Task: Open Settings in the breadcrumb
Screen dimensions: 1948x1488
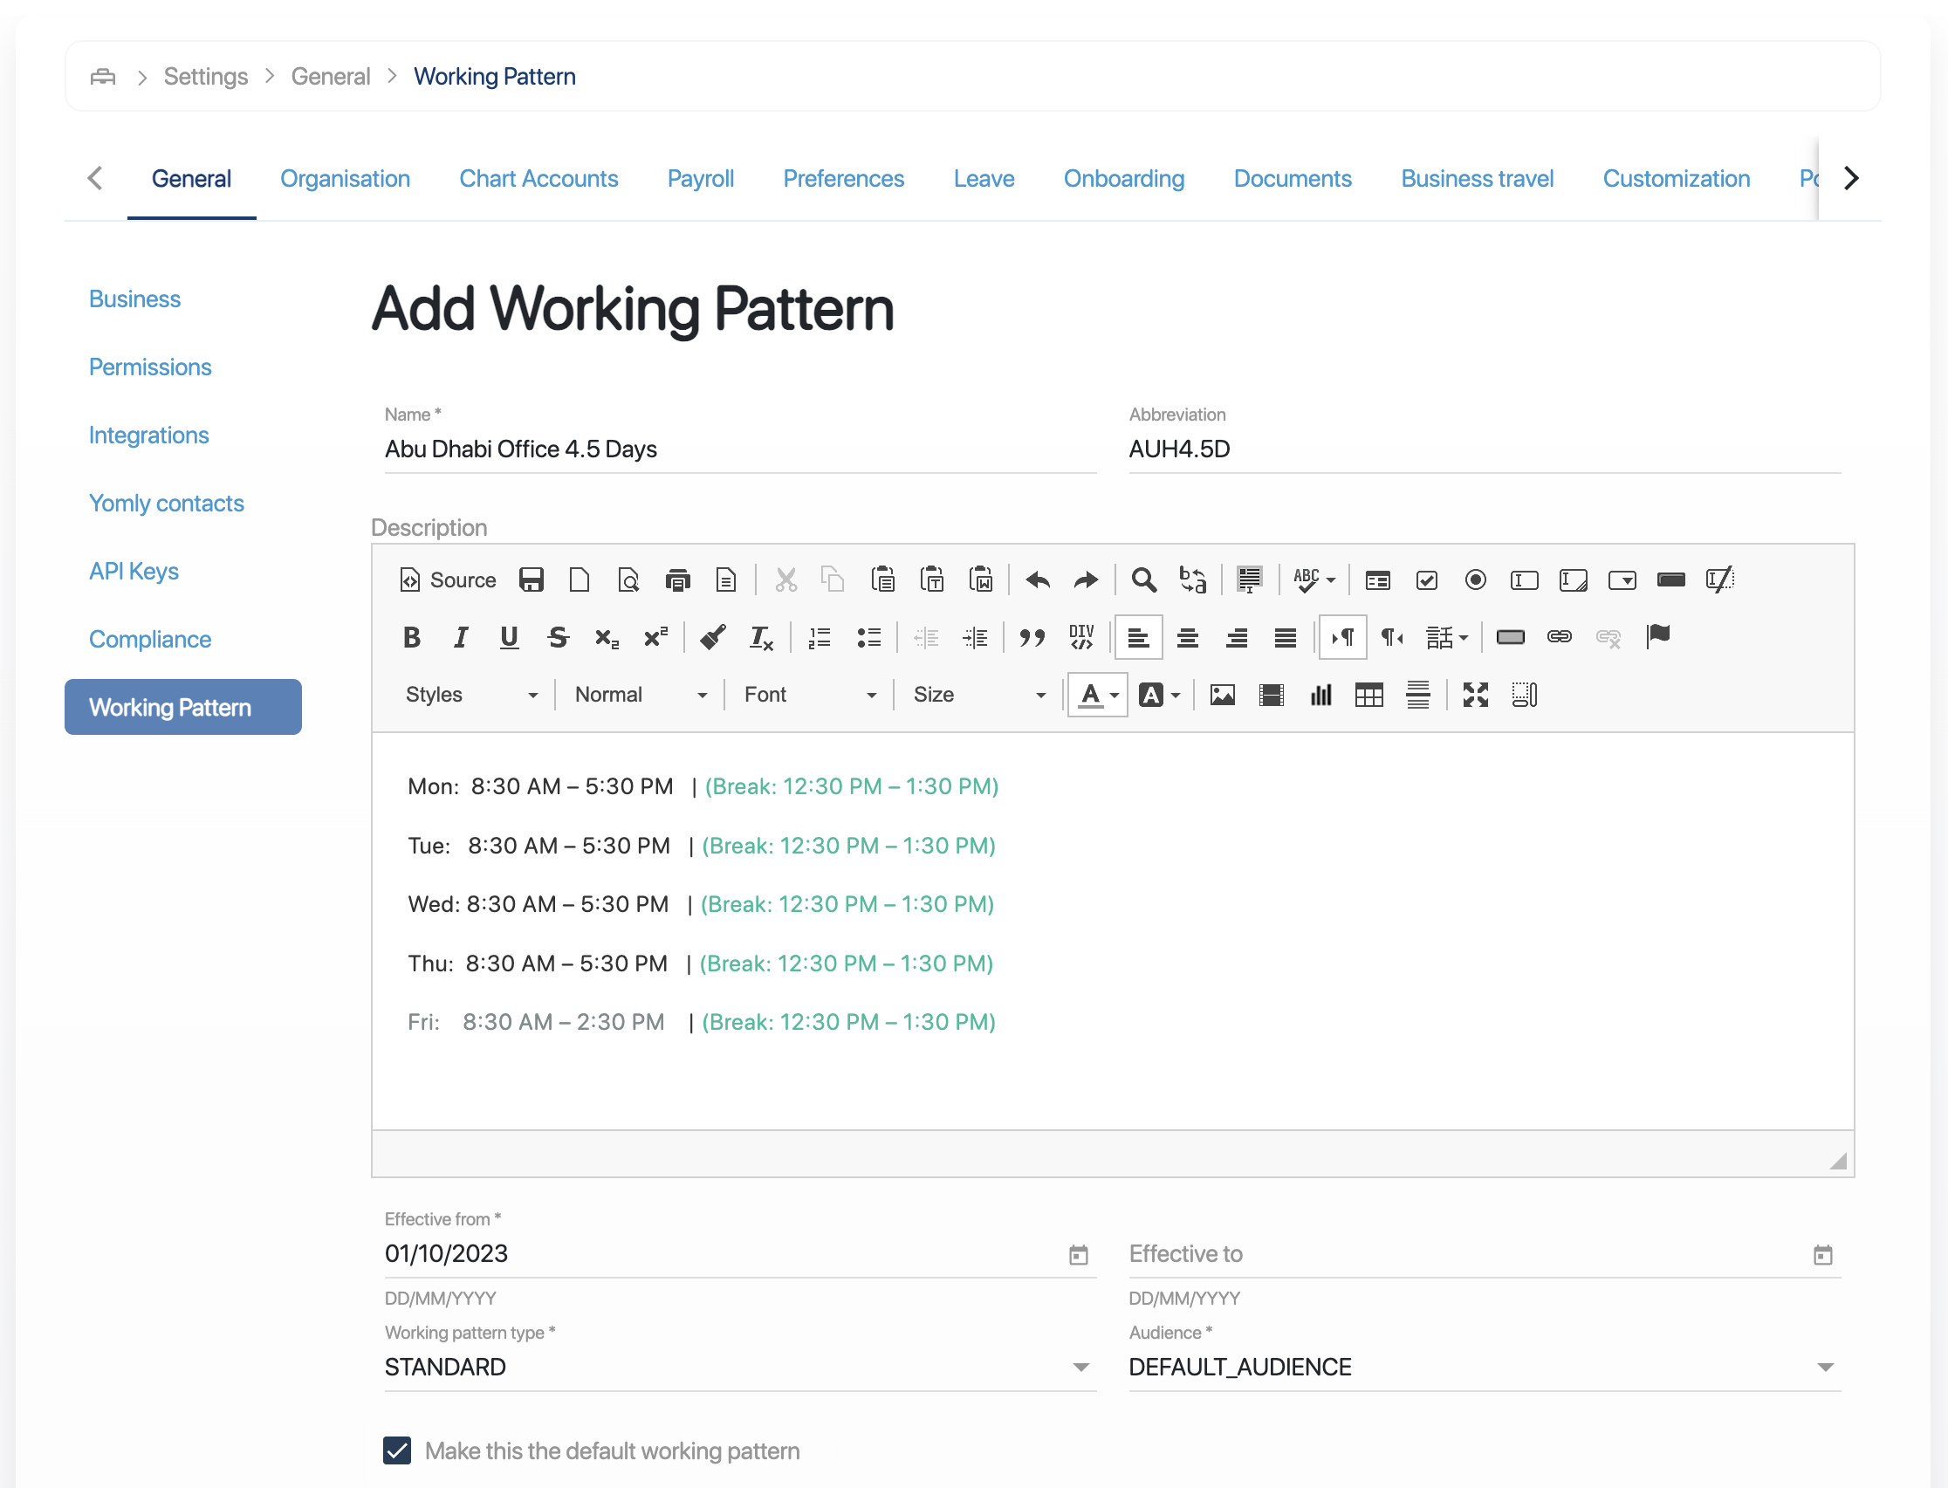Action: [x=205, y=76]
